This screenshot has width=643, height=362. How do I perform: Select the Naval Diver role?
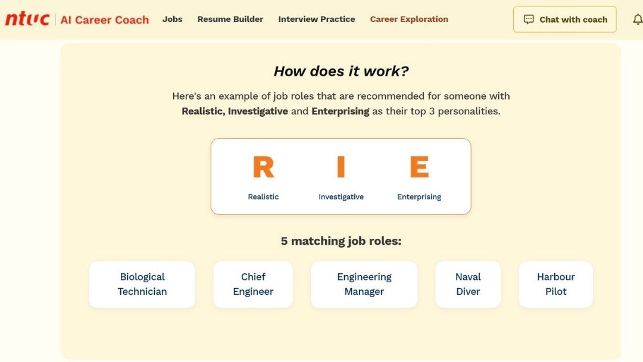pyautogui.click(x=468, y=284)
